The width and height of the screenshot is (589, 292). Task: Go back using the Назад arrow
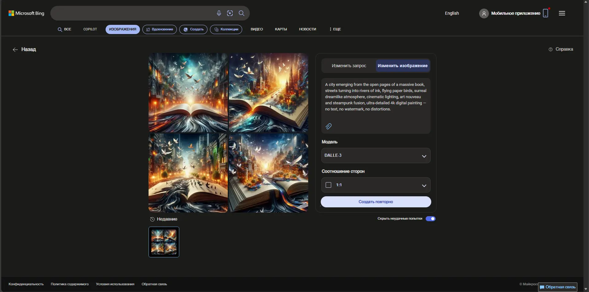(15, 49)
